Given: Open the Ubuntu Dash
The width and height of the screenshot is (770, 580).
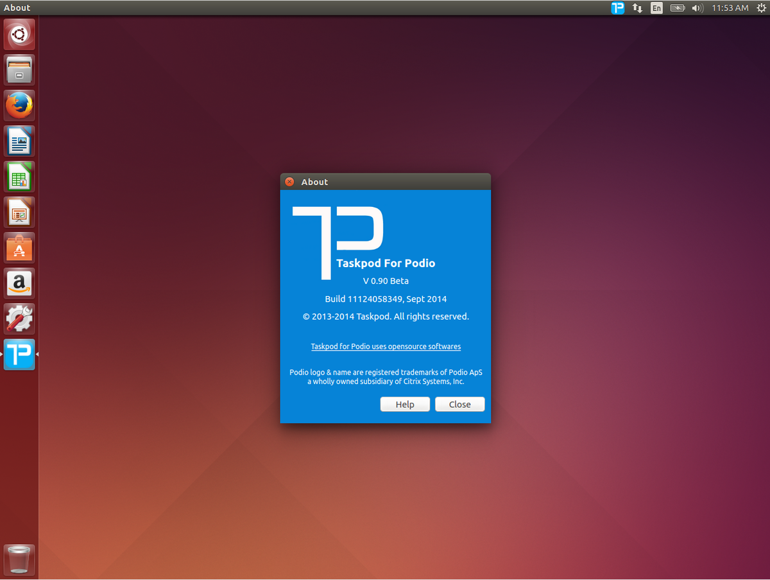Looking at the screenshot, I should pos(19,34).
